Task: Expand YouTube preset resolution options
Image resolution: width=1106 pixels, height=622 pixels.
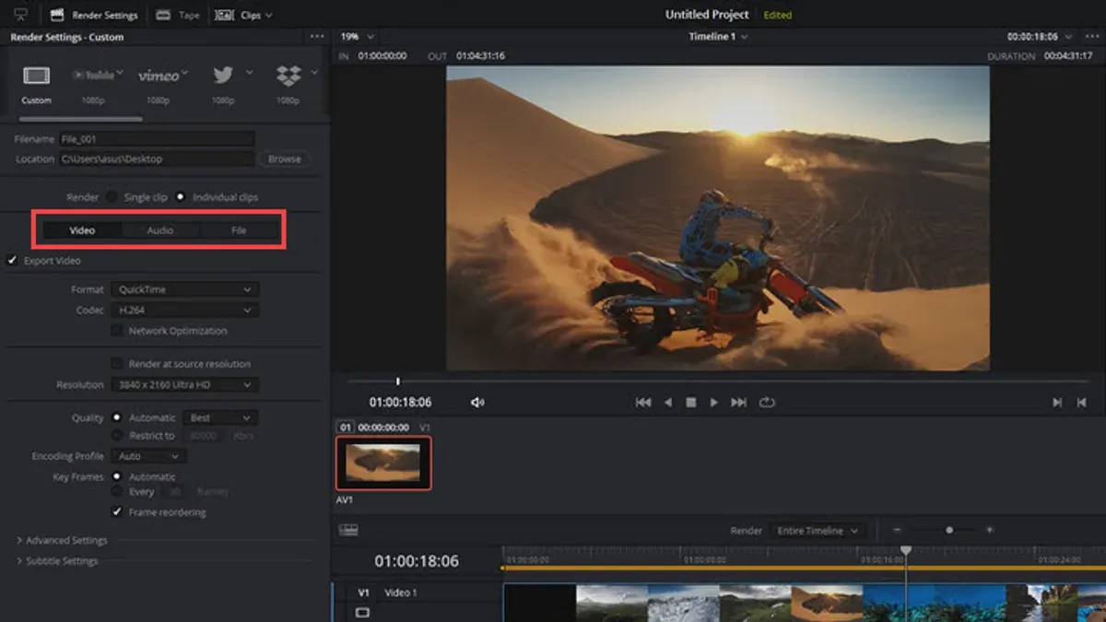Action: point(120,73)
